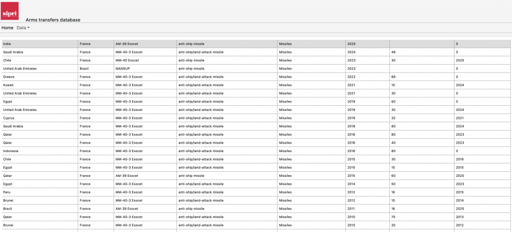Image resolution: width=512 pixels, height=234 pixels.
Task: Click the France supplier cell in India row
Action: [96, 44]
